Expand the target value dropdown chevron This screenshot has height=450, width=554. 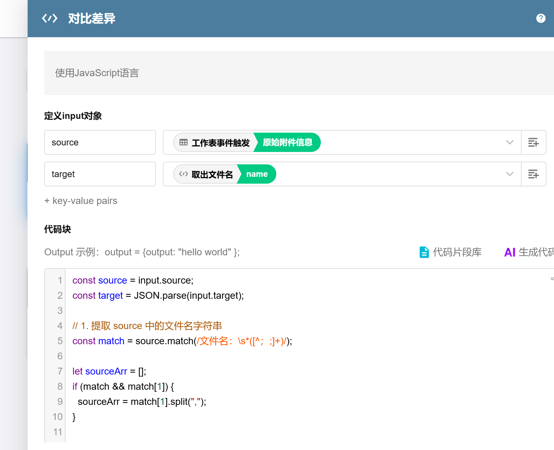(510, 174)
